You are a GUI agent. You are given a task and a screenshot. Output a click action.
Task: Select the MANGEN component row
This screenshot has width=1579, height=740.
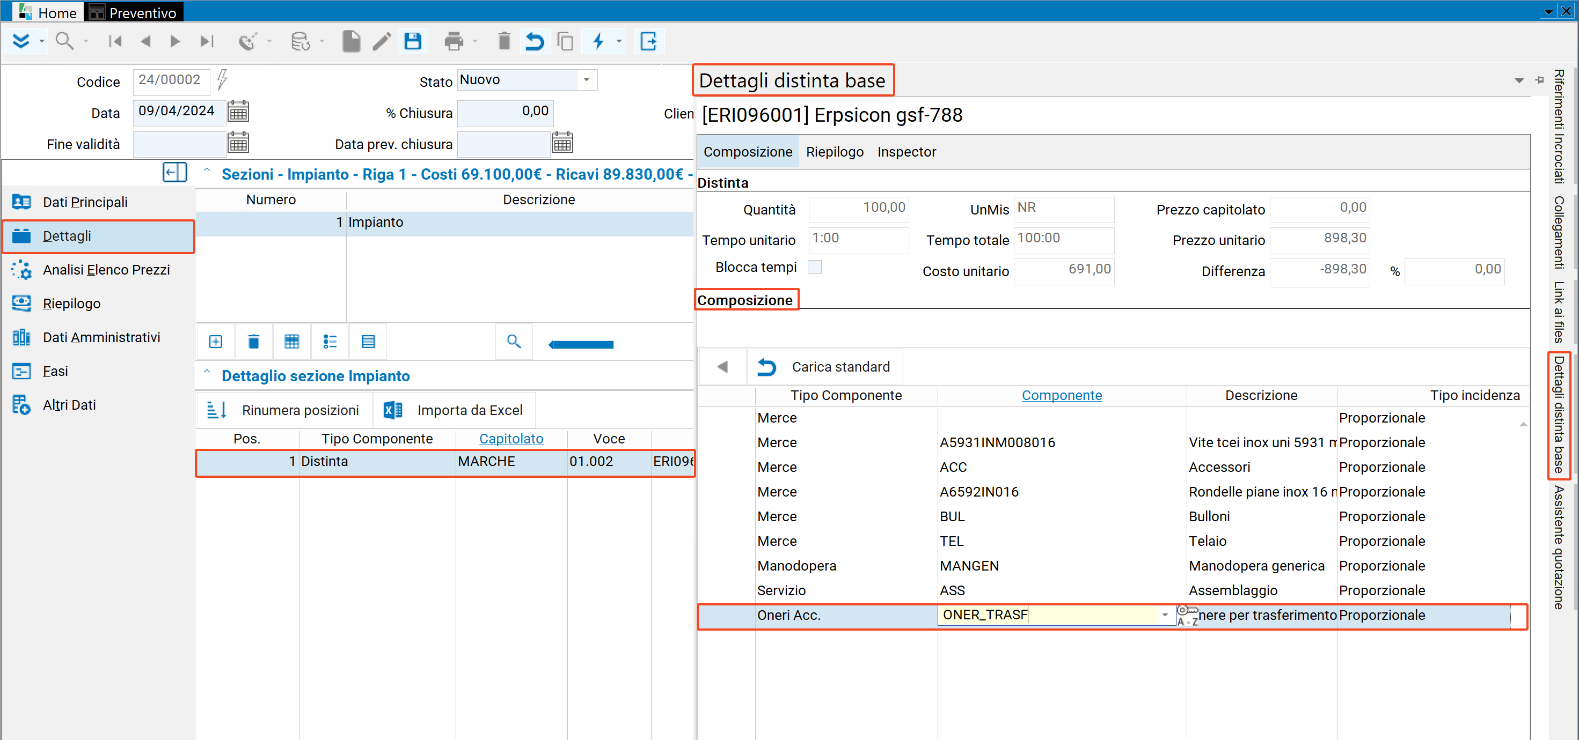point(1112,566)
